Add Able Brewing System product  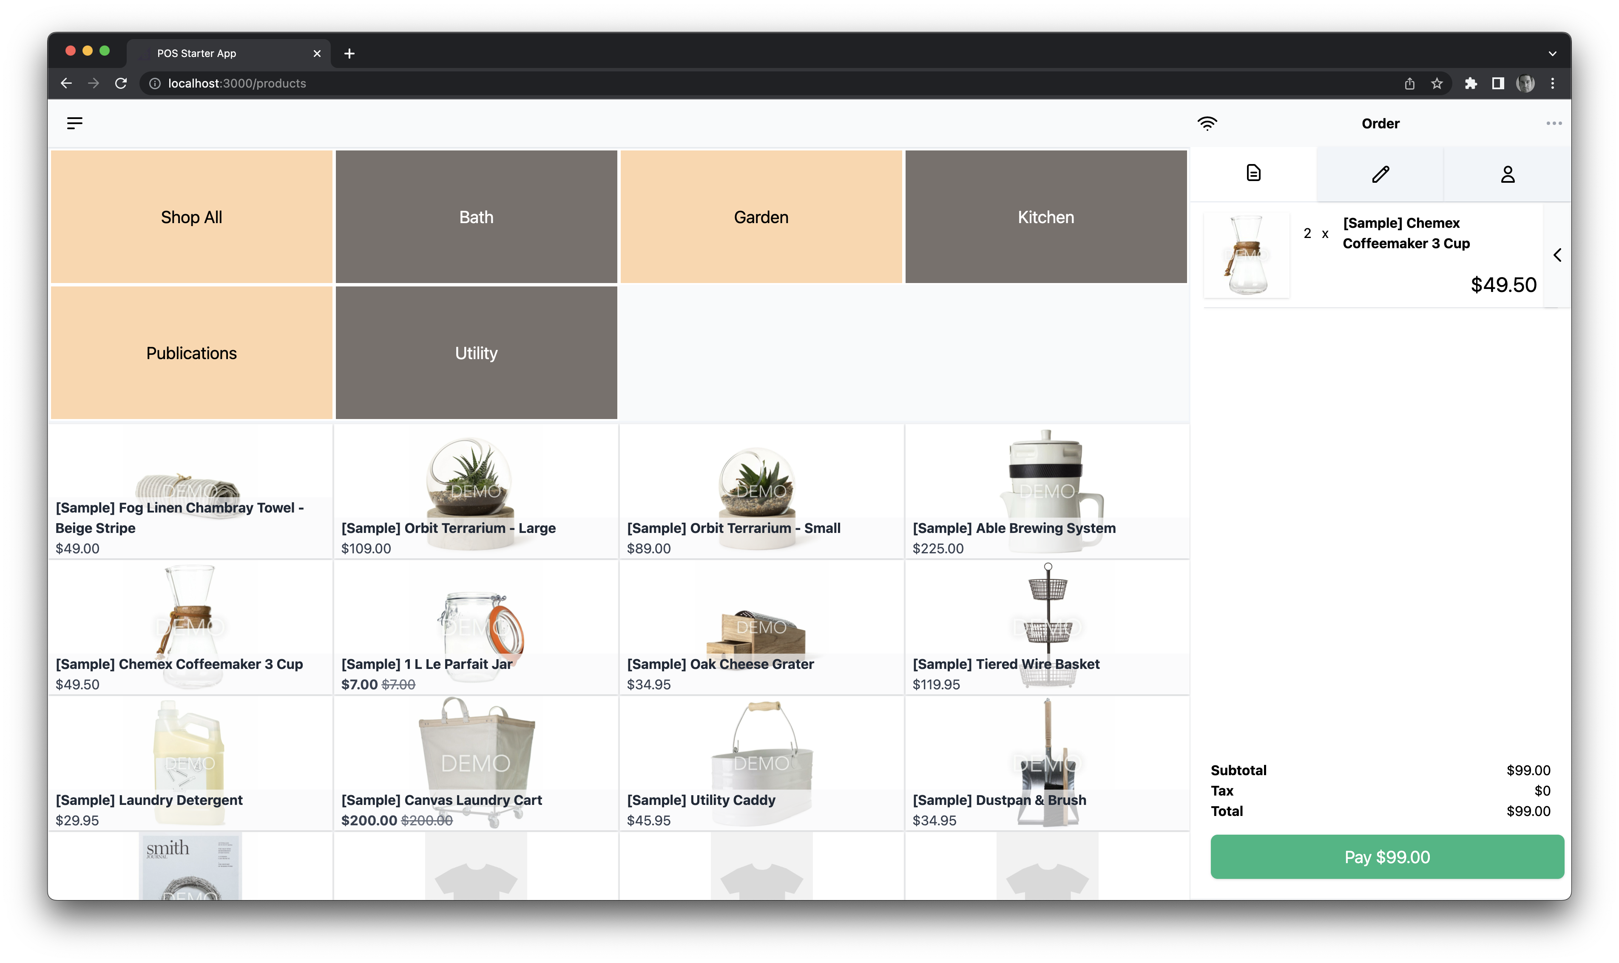coord(1046,491)
